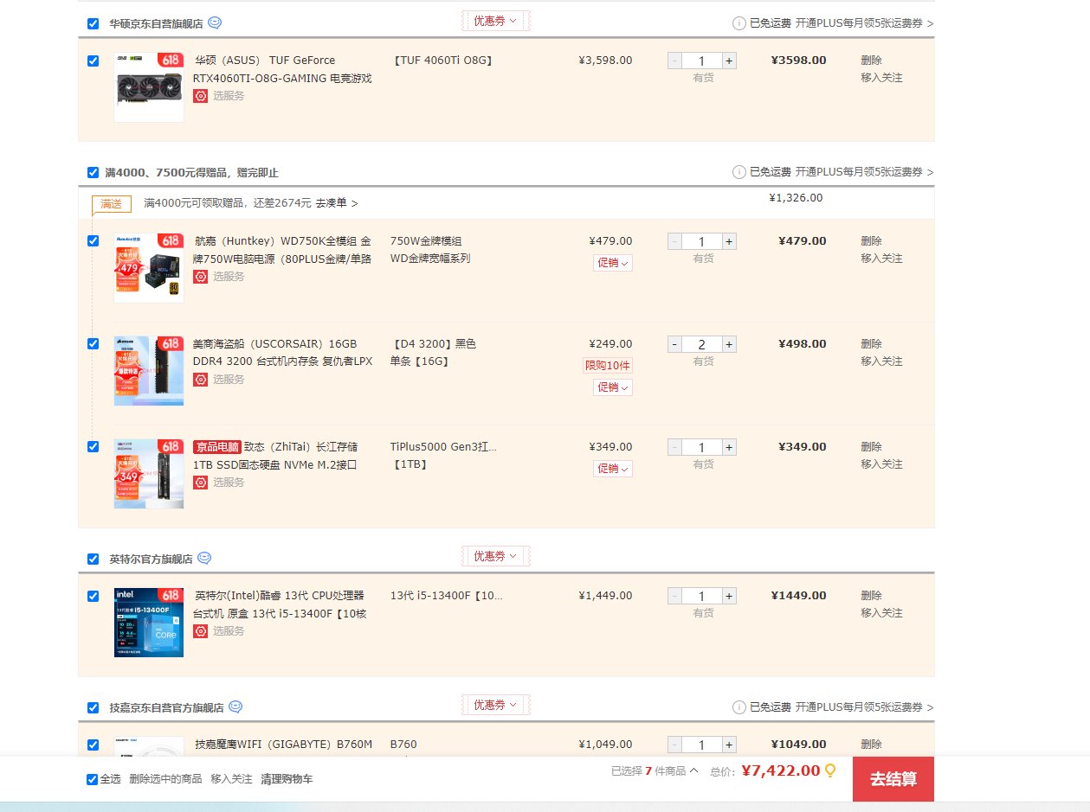Click 去结算 checkout button
This screenshot has height=812, width=1090.
tap(893, 779)
